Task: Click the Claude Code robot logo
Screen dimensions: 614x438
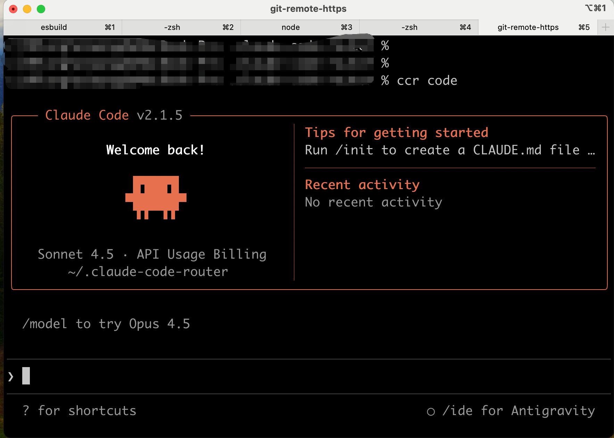Action: [155, 198]
